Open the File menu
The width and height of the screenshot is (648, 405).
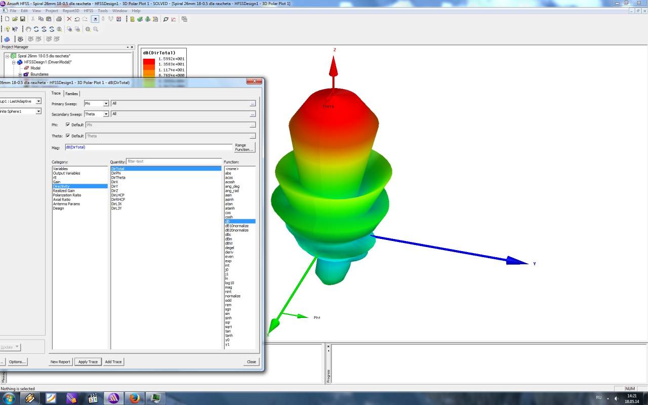[13, 11]
